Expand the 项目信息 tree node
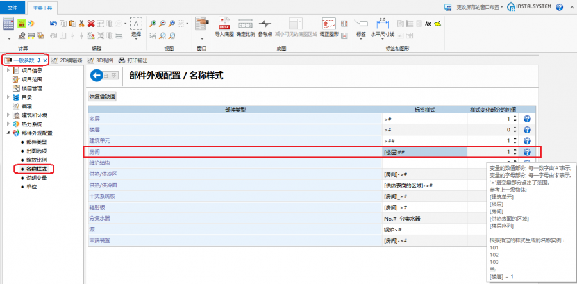 [x=8, y=71]
